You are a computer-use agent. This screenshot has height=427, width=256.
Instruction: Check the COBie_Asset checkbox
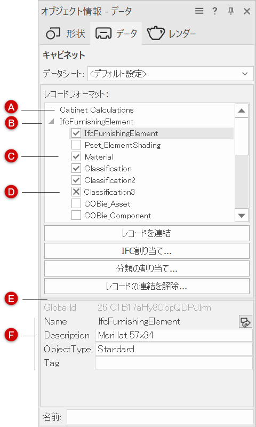[76, 204]
